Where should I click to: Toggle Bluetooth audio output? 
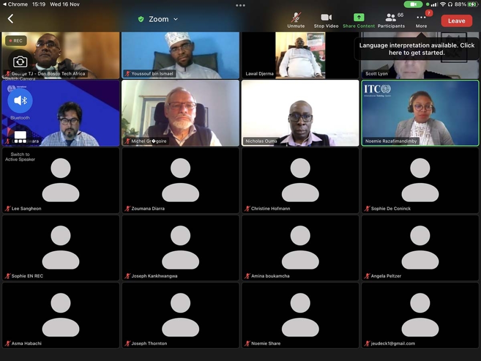[x=20, y=101]
